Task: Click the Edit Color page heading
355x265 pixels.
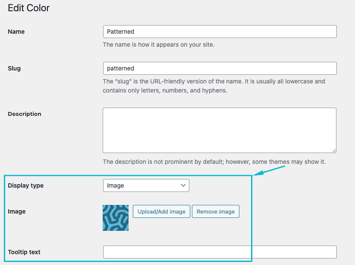Action: 29,8
